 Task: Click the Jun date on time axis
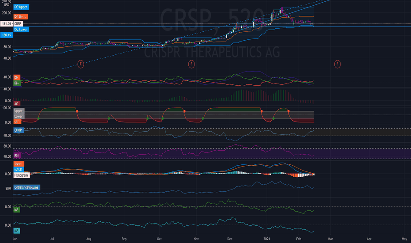pyautogui.click(x=15, y=239)
